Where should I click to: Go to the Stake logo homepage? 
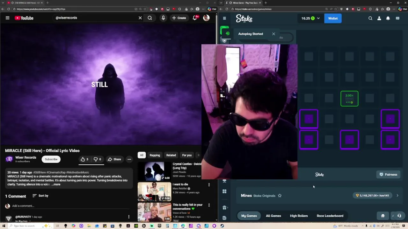(244, 18)
